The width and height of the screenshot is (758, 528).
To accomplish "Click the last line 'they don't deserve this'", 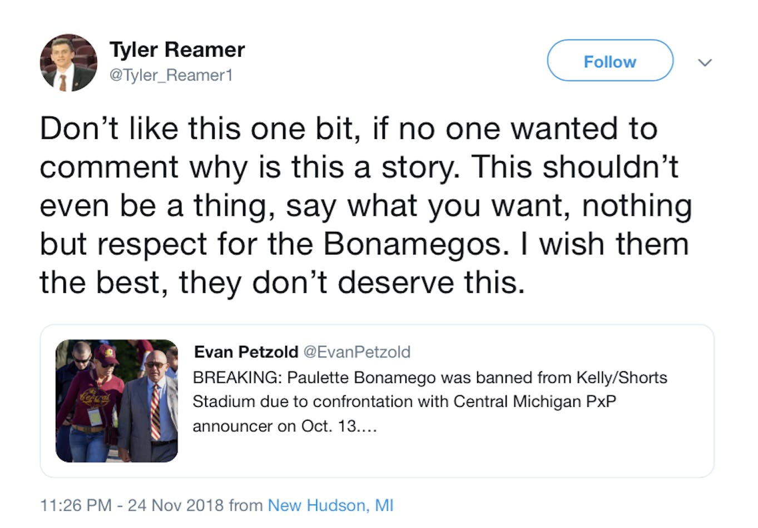I will [x=351, y=282].
